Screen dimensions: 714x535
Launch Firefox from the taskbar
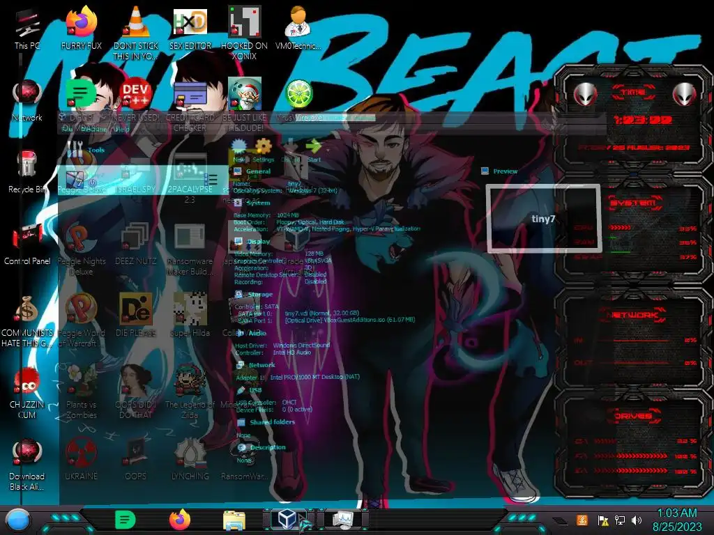[x=180, y=520]
